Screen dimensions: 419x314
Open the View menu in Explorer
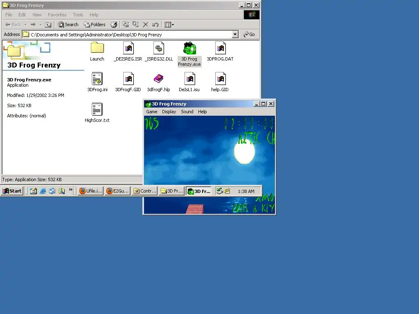click(37, 15)
